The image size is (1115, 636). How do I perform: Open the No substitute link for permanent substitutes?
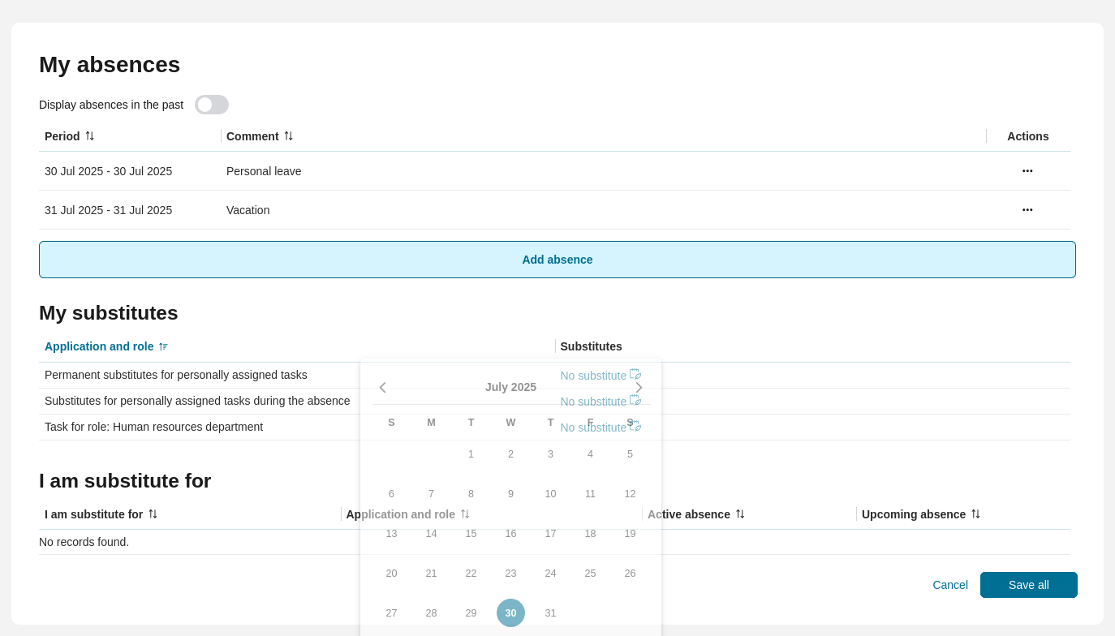tap(593, 375)
